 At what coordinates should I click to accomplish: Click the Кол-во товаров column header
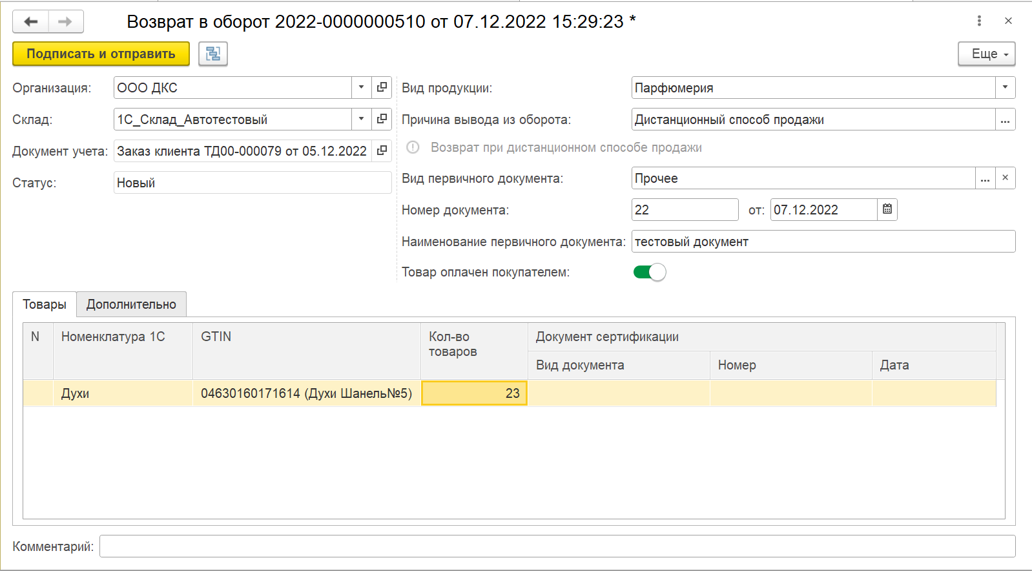click(x=474, y=351)
